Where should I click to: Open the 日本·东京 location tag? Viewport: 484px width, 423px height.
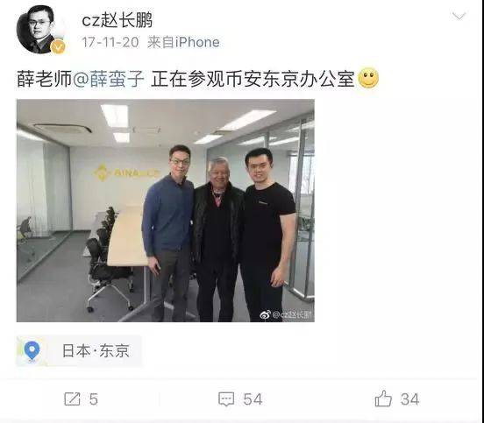click(x=79, y=350)
